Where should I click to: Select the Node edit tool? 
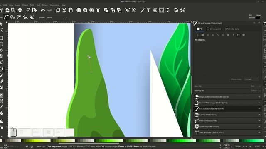click(1, 30)
